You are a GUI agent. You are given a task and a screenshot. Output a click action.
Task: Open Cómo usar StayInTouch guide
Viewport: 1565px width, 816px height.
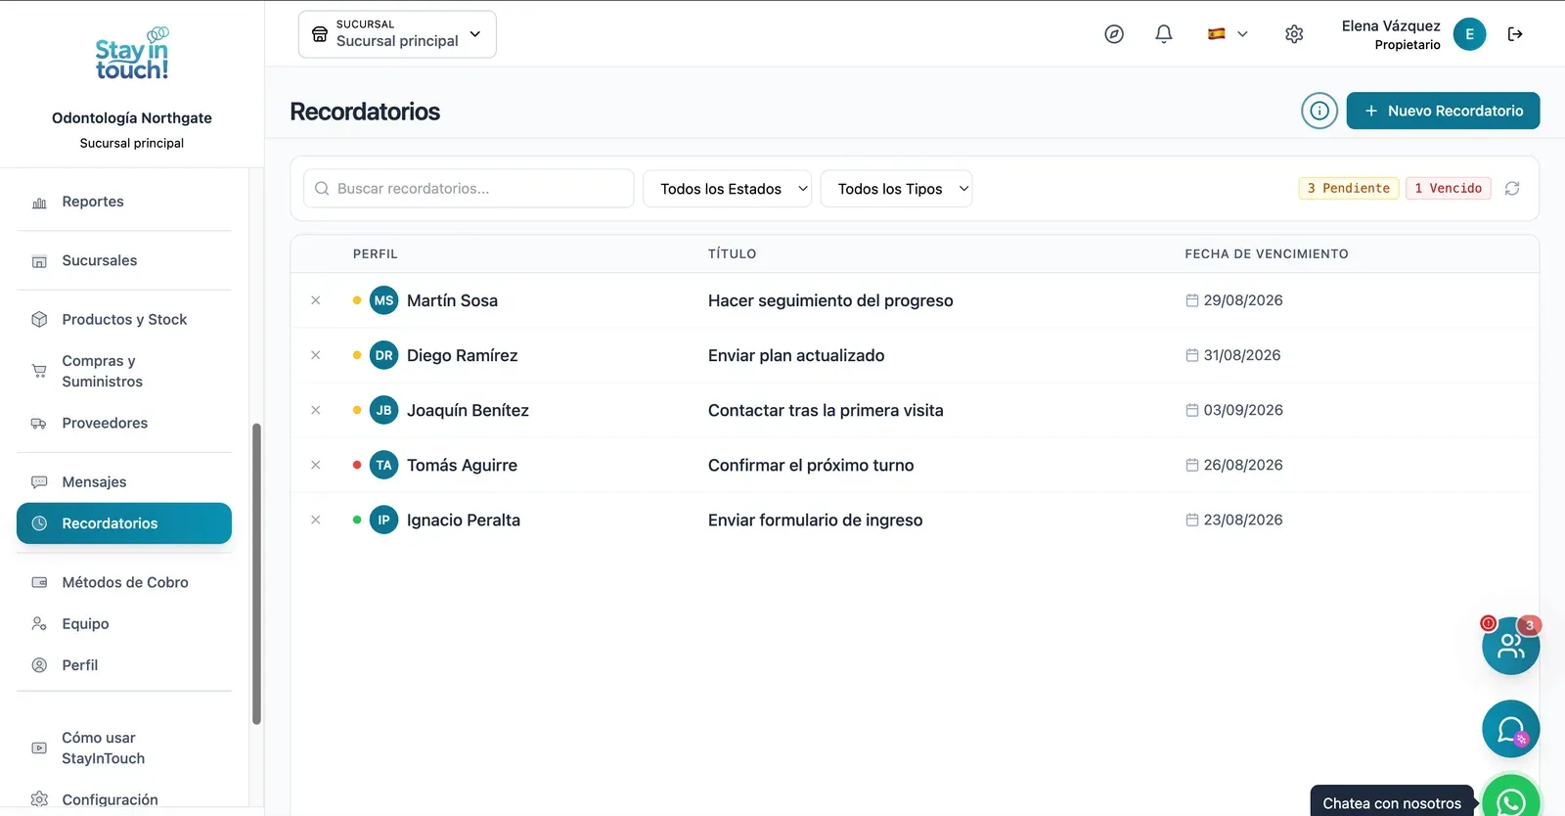124,748
